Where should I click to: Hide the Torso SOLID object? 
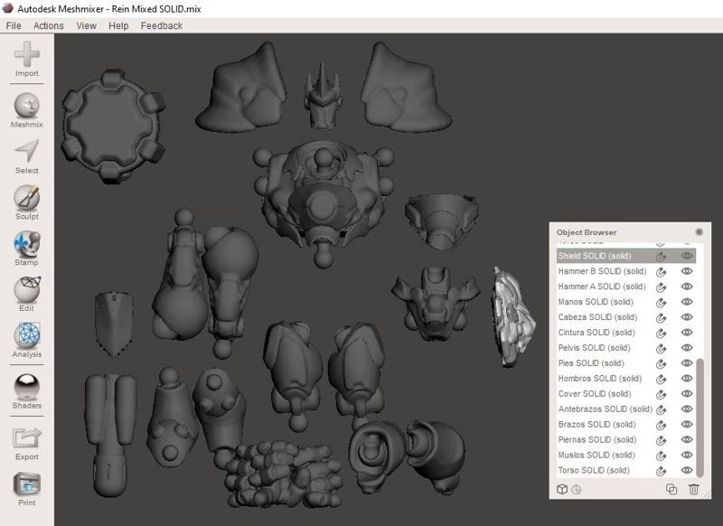click(x=687, y=471)
